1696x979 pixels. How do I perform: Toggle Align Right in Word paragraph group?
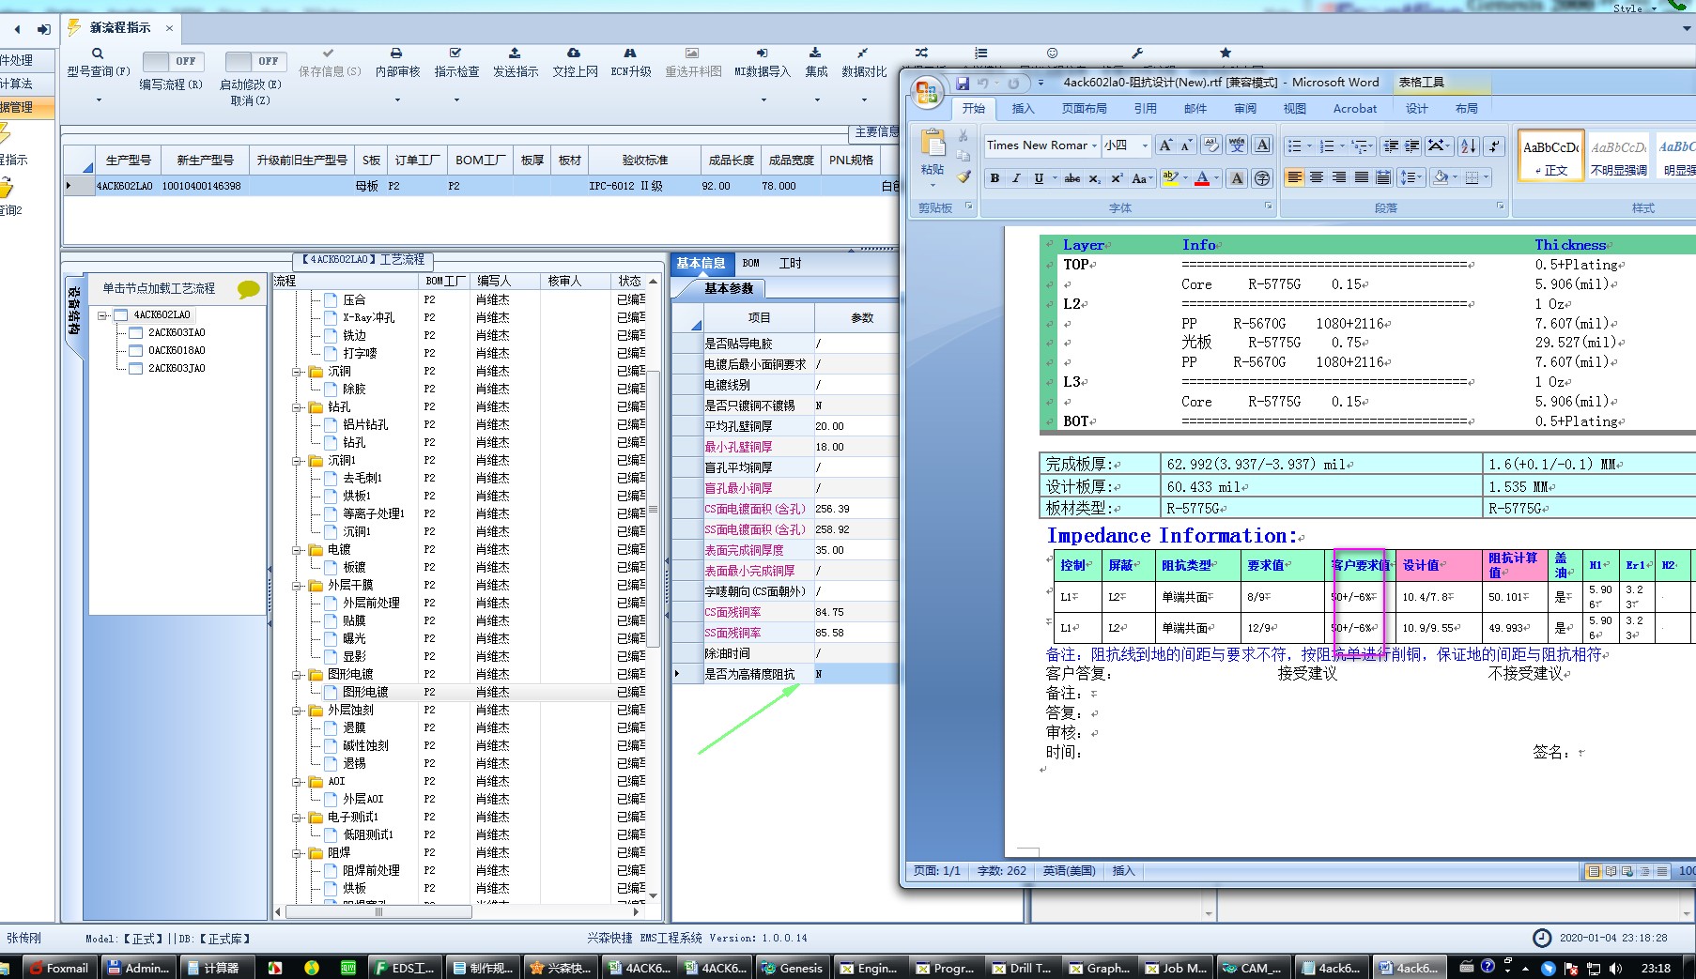(x=1339, y=177)
